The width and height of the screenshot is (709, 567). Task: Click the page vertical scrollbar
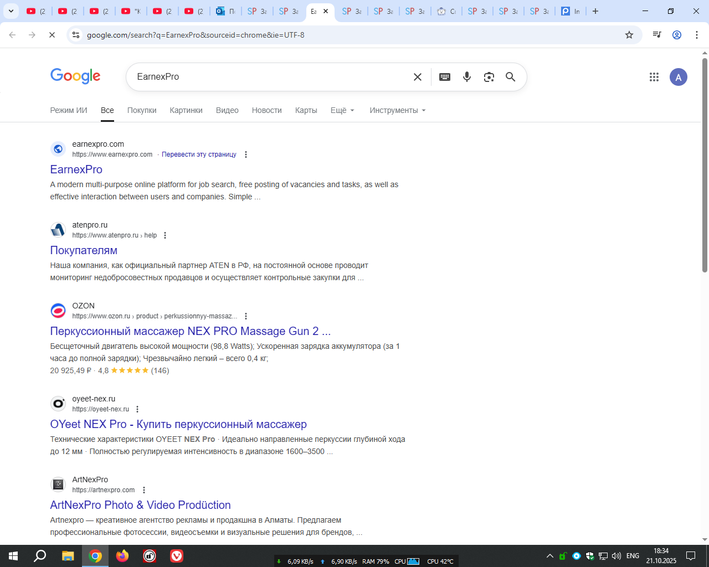(705, 165)
